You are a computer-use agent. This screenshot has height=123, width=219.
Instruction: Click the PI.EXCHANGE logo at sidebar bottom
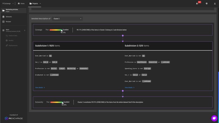point(14,119)
